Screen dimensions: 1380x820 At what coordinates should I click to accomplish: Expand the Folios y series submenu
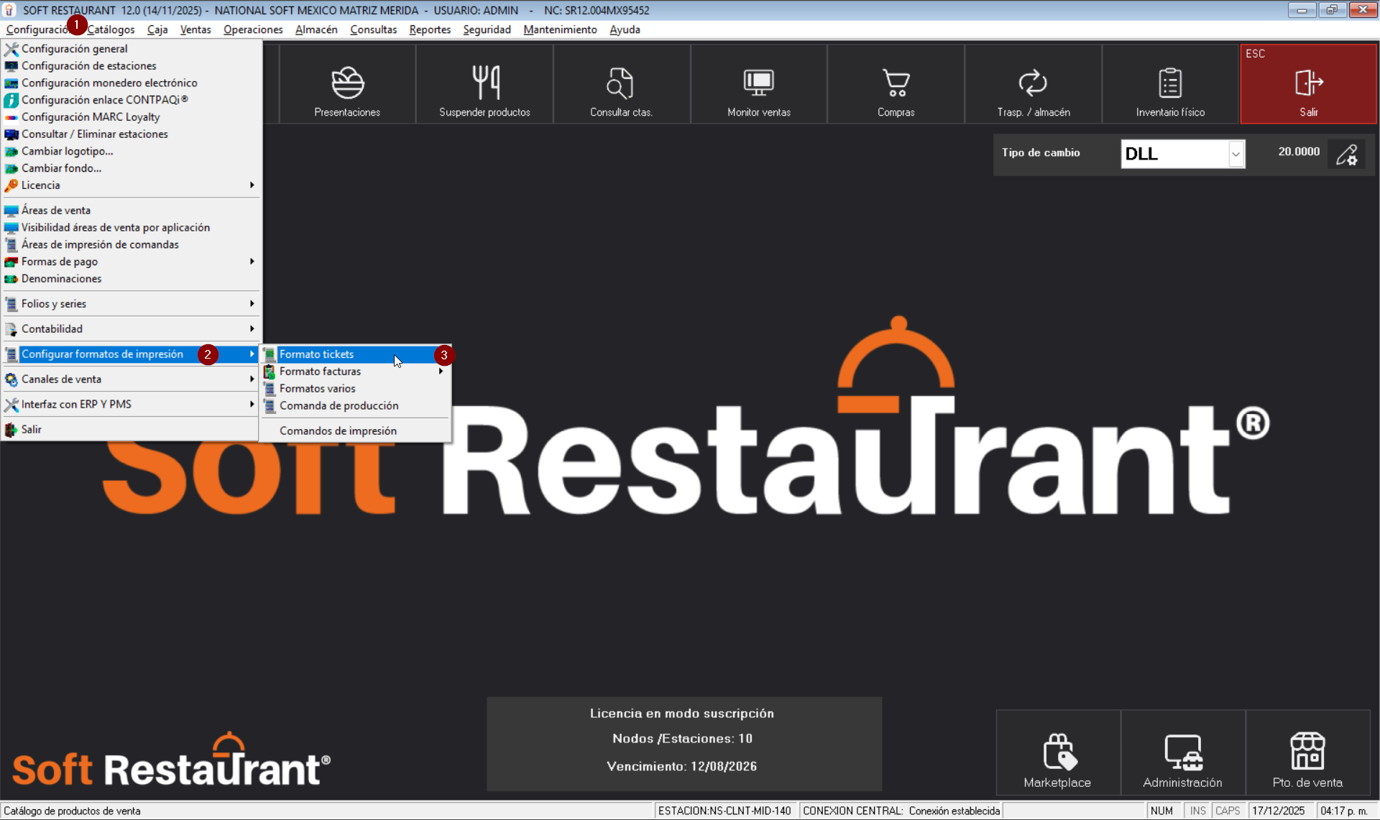point(252,304)
